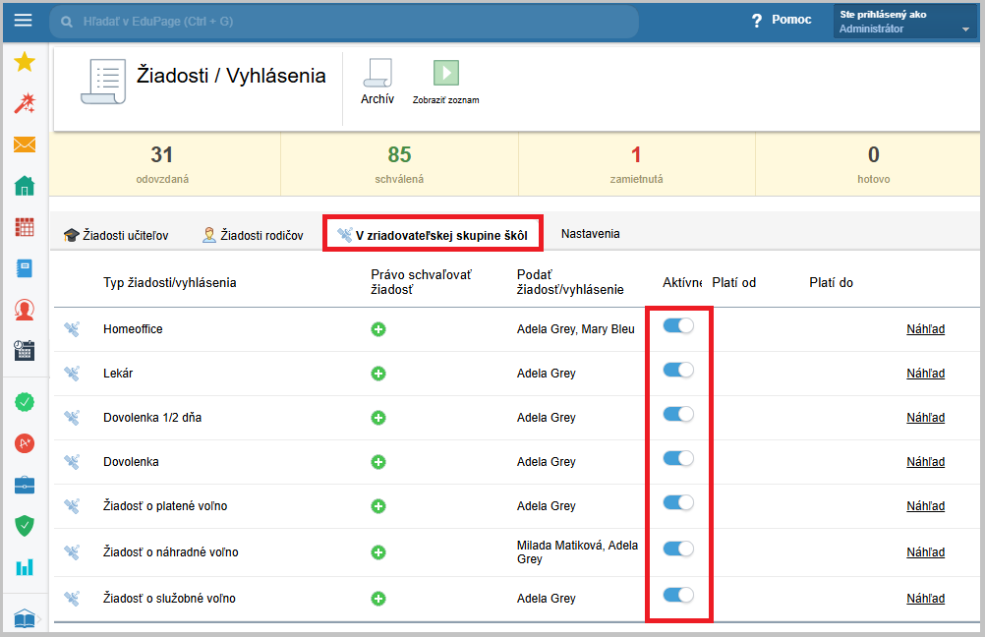This screenshot has height=637, width=985.
Task: Click the green plus in Dovolenka 1/2 dňa row
Action: pyautogui.click(x=378, y=418)
